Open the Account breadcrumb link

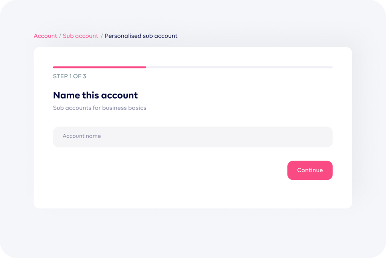45,36
